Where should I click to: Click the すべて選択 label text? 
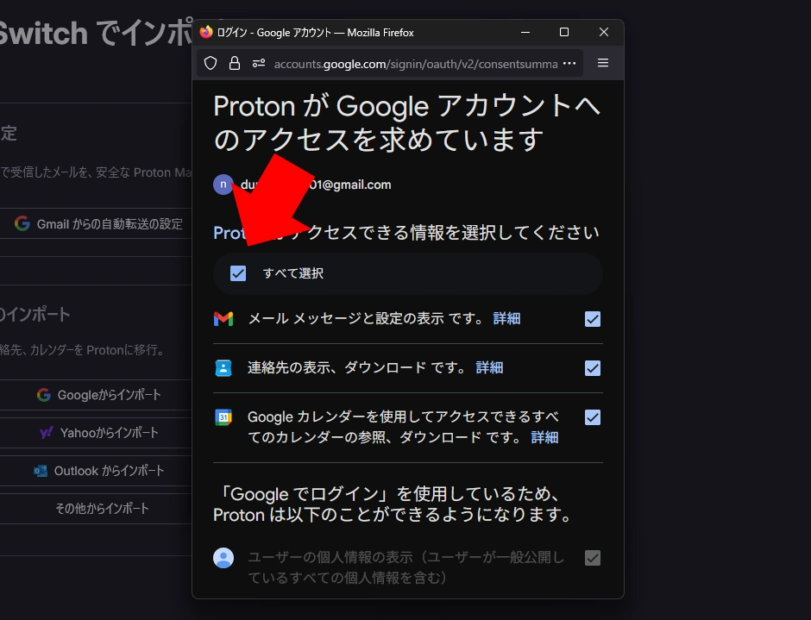[293, 273]
